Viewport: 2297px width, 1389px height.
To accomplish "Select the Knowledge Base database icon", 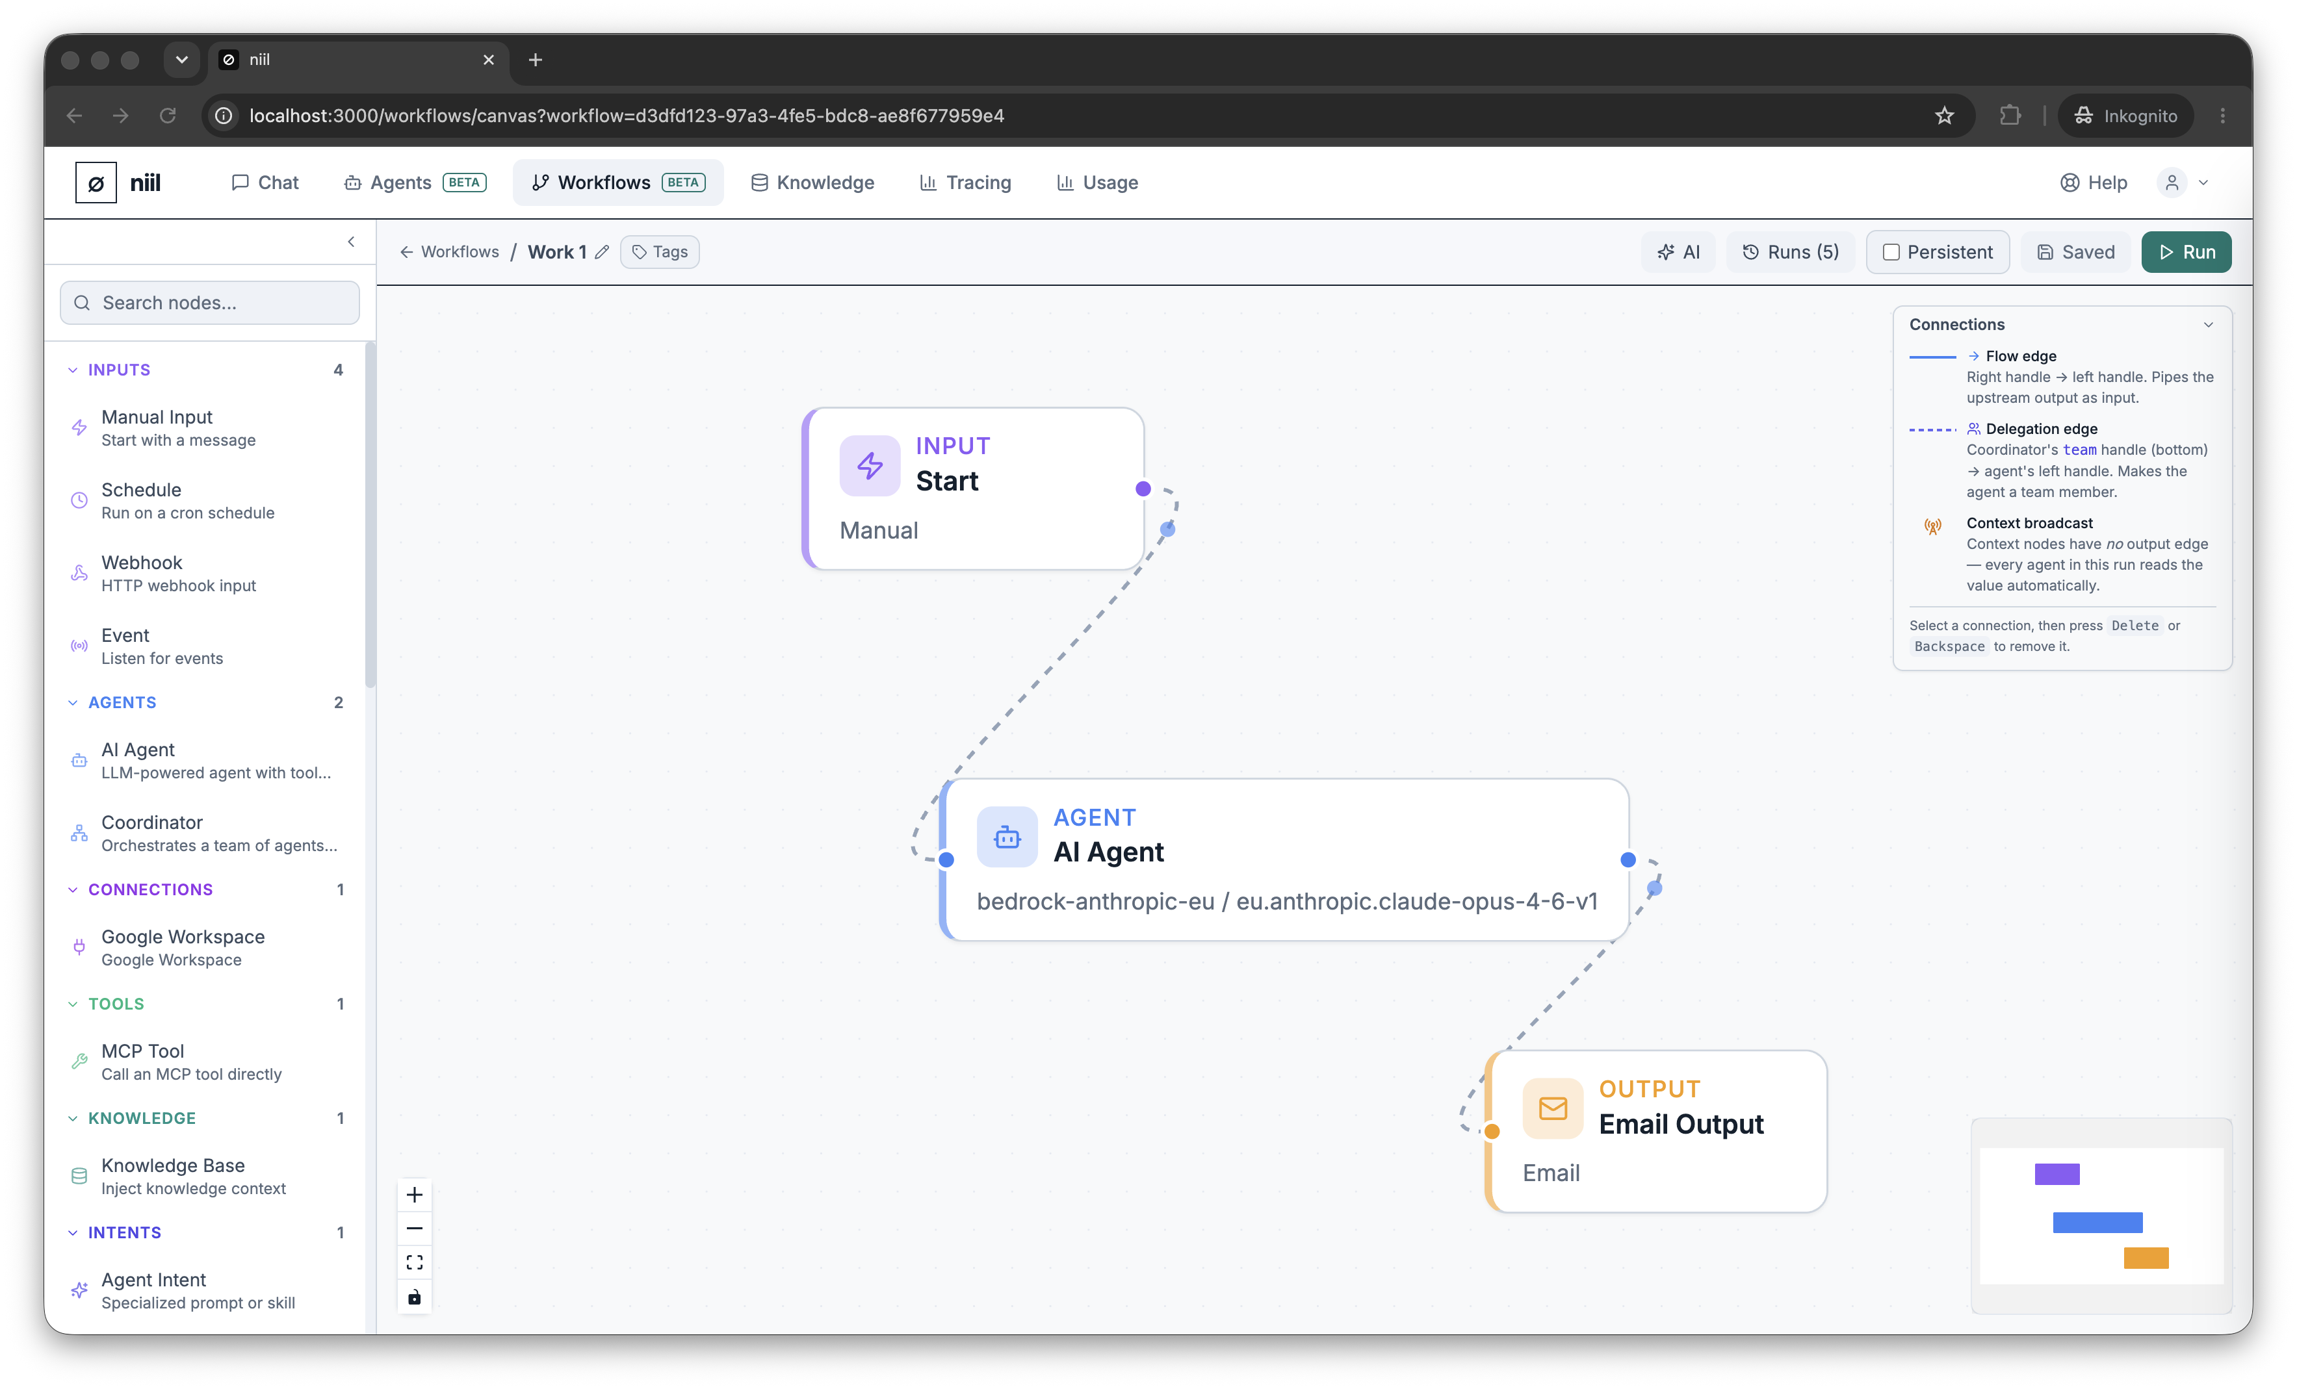I will (x=79, y=1176).
